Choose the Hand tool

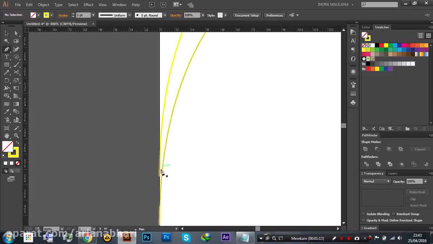pyautogui.click(x=6, y=136)
